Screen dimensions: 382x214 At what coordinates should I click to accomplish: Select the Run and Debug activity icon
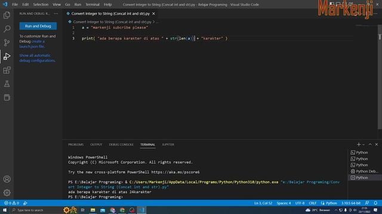[x=7, y=56]
